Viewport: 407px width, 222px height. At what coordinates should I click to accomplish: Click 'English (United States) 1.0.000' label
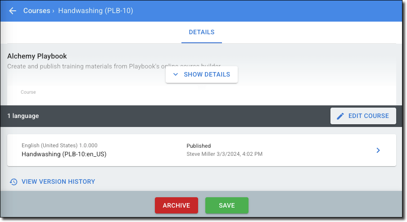pyautogui.click(x=59, y=145)
